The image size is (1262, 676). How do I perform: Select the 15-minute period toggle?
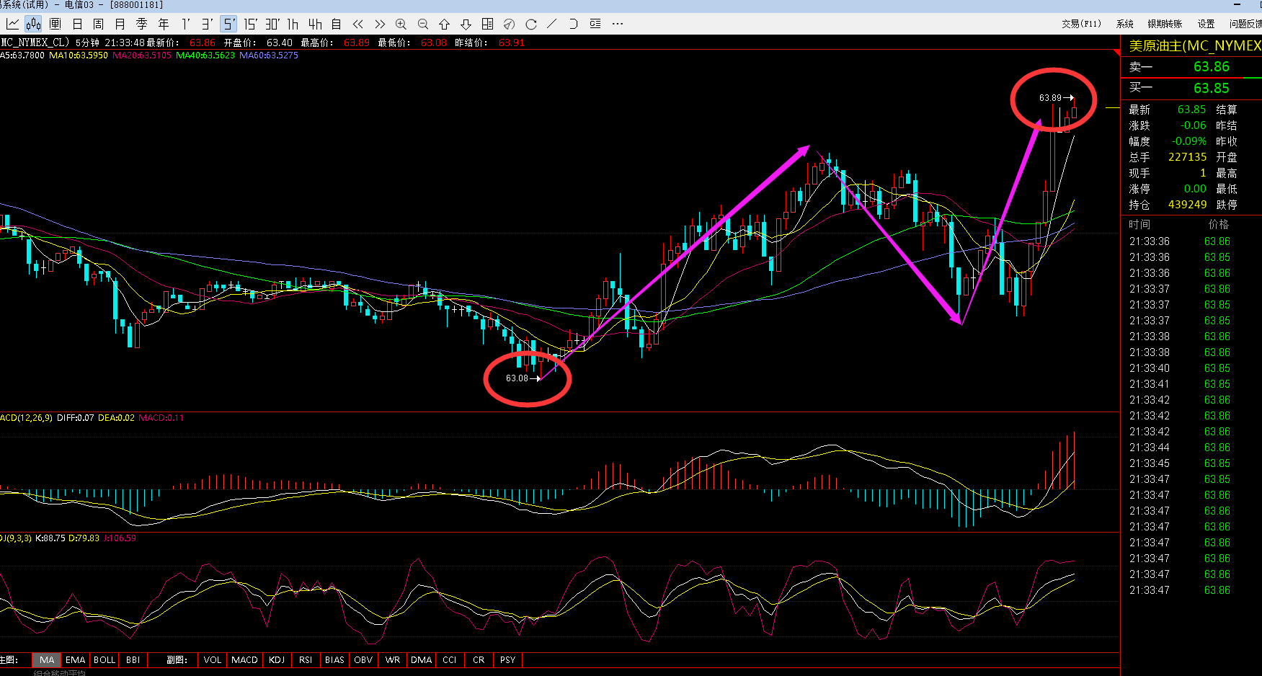pos(250,24)
